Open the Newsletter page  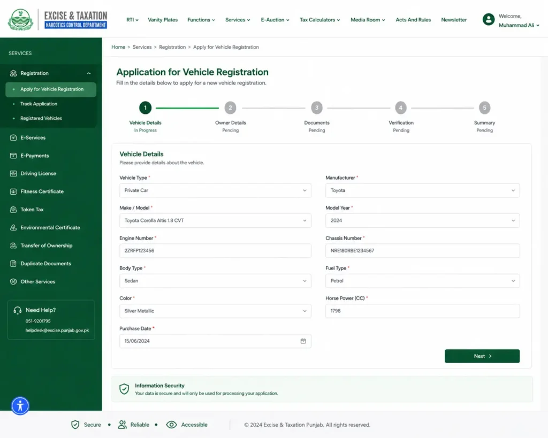coord(454,20)
